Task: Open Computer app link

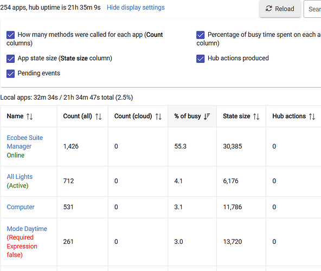Action: (x=21, y=207)
